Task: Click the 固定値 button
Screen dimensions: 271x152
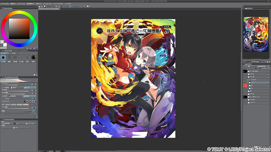Action: 29,96
